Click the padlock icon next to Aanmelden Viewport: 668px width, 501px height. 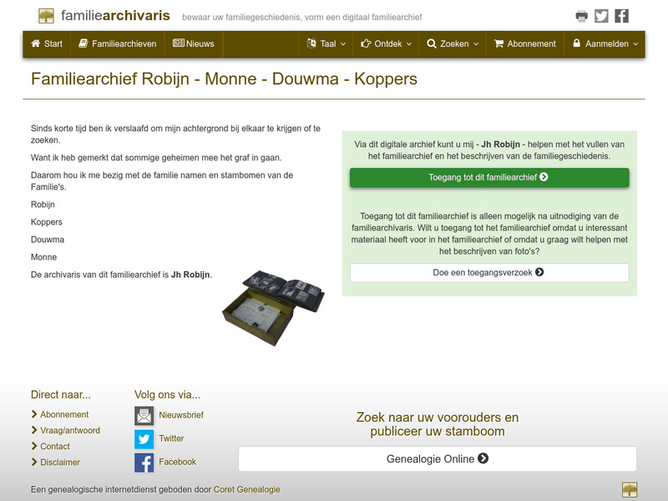coord(577,43)
